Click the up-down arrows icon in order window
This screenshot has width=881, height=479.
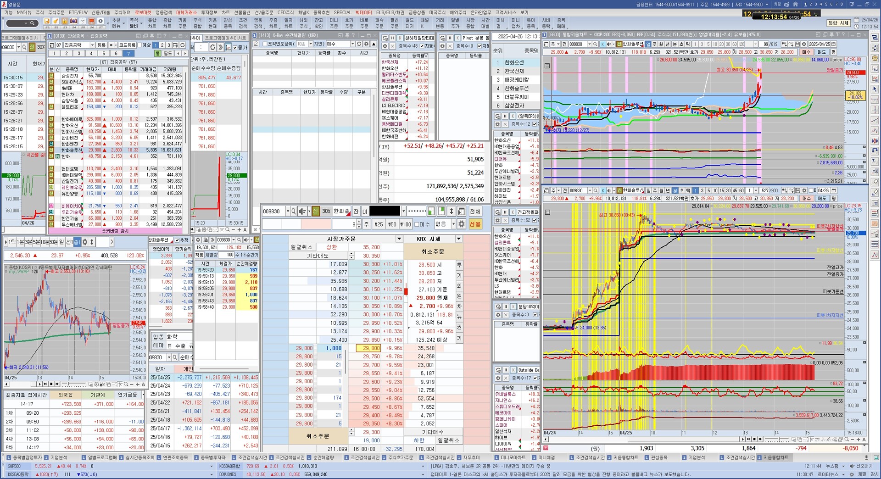pos(452,212)
